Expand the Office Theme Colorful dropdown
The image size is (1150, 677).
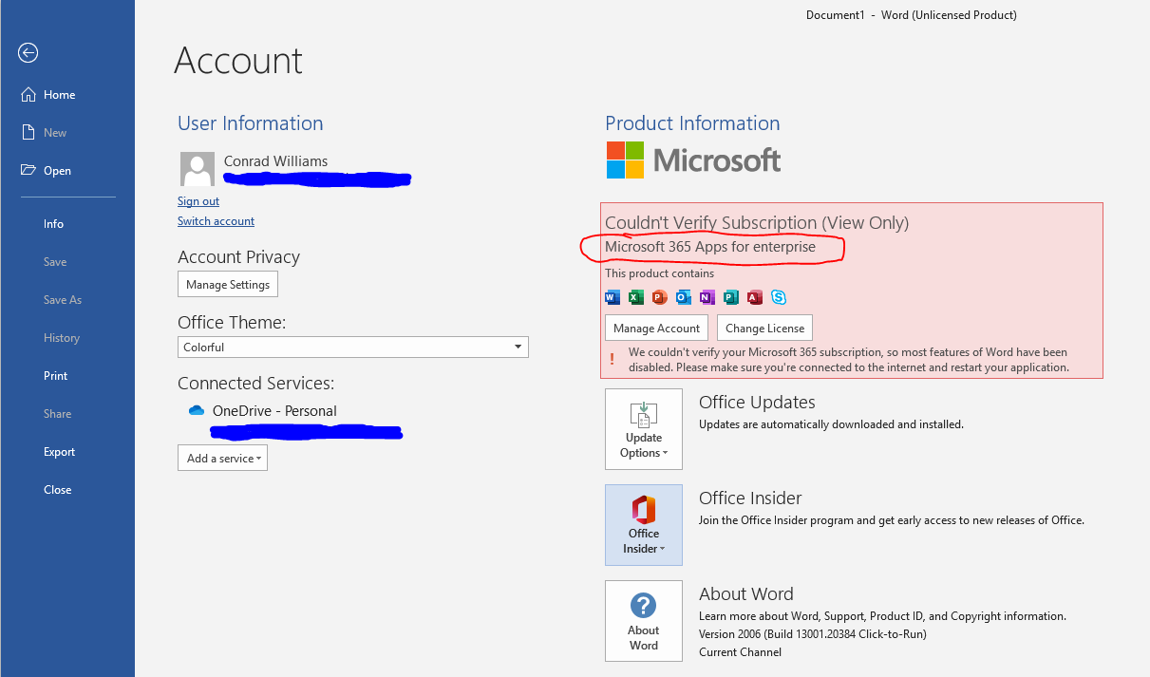click(x=353, y=348)
